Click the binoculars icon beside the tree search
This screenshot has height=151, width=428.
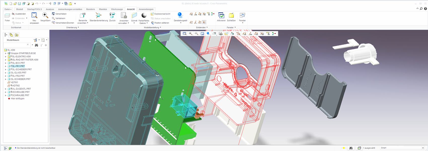point(37,45)
